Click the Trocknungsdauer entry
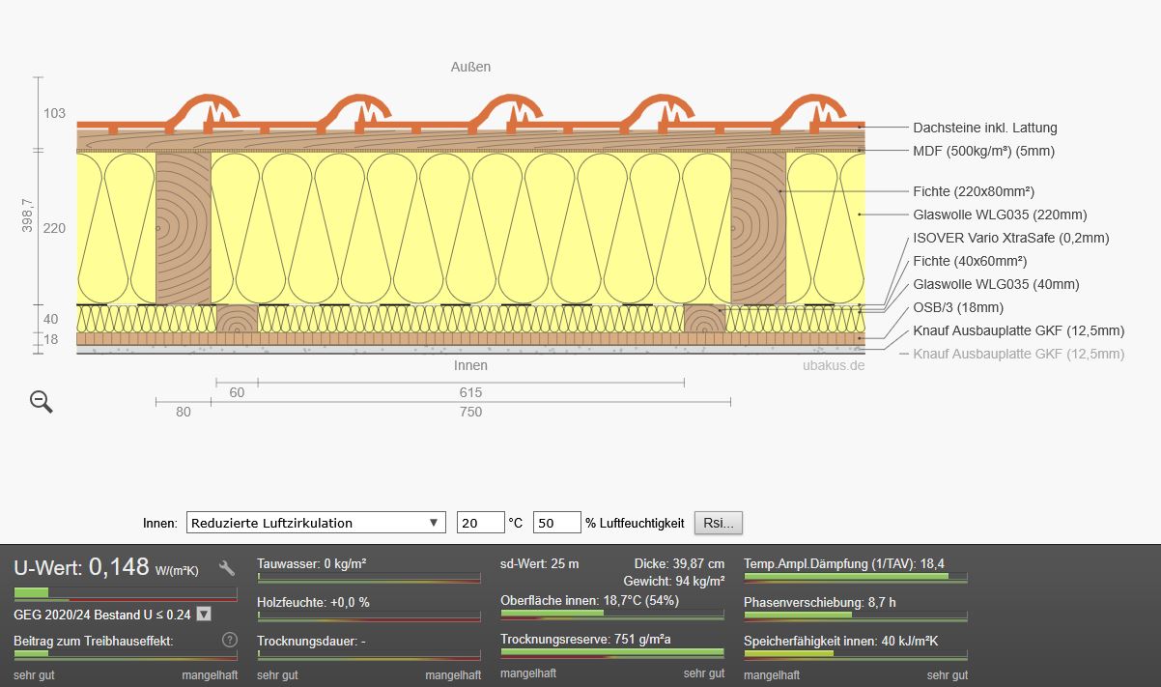 pos(311,641)
